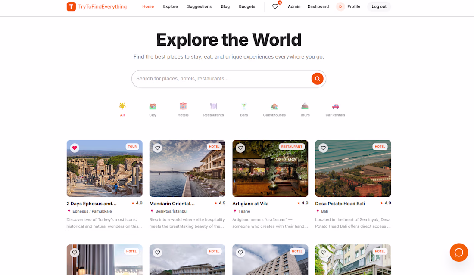Open the Profile link
The width and height of the screenshot is (474, 275).
click(x=354, y=6)
